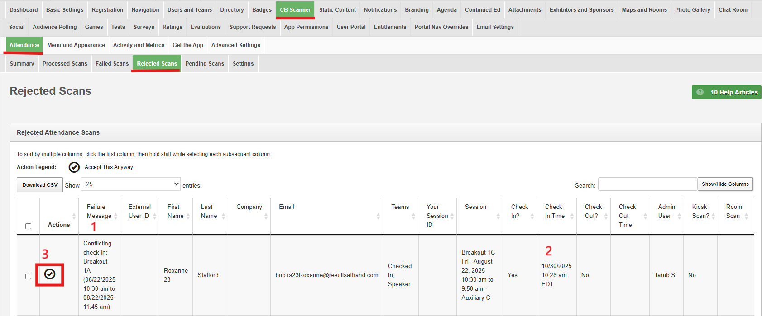The image size is (762, 316).
Task: Sort by the Session column arrows
Action: [498, 216]
